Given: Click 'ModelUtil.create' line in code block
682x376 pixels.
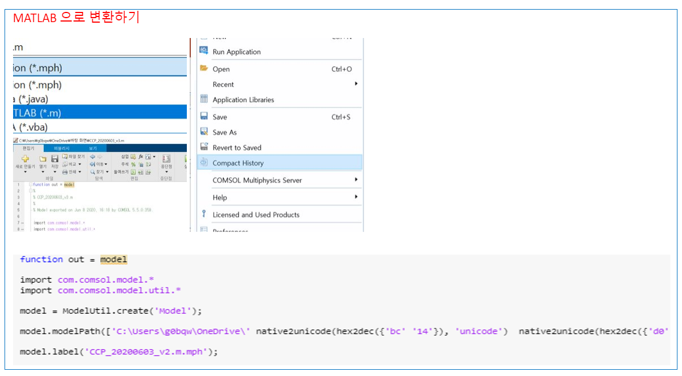Looking at the screenshot, I should pyautogui.click(x=111, y=311).
